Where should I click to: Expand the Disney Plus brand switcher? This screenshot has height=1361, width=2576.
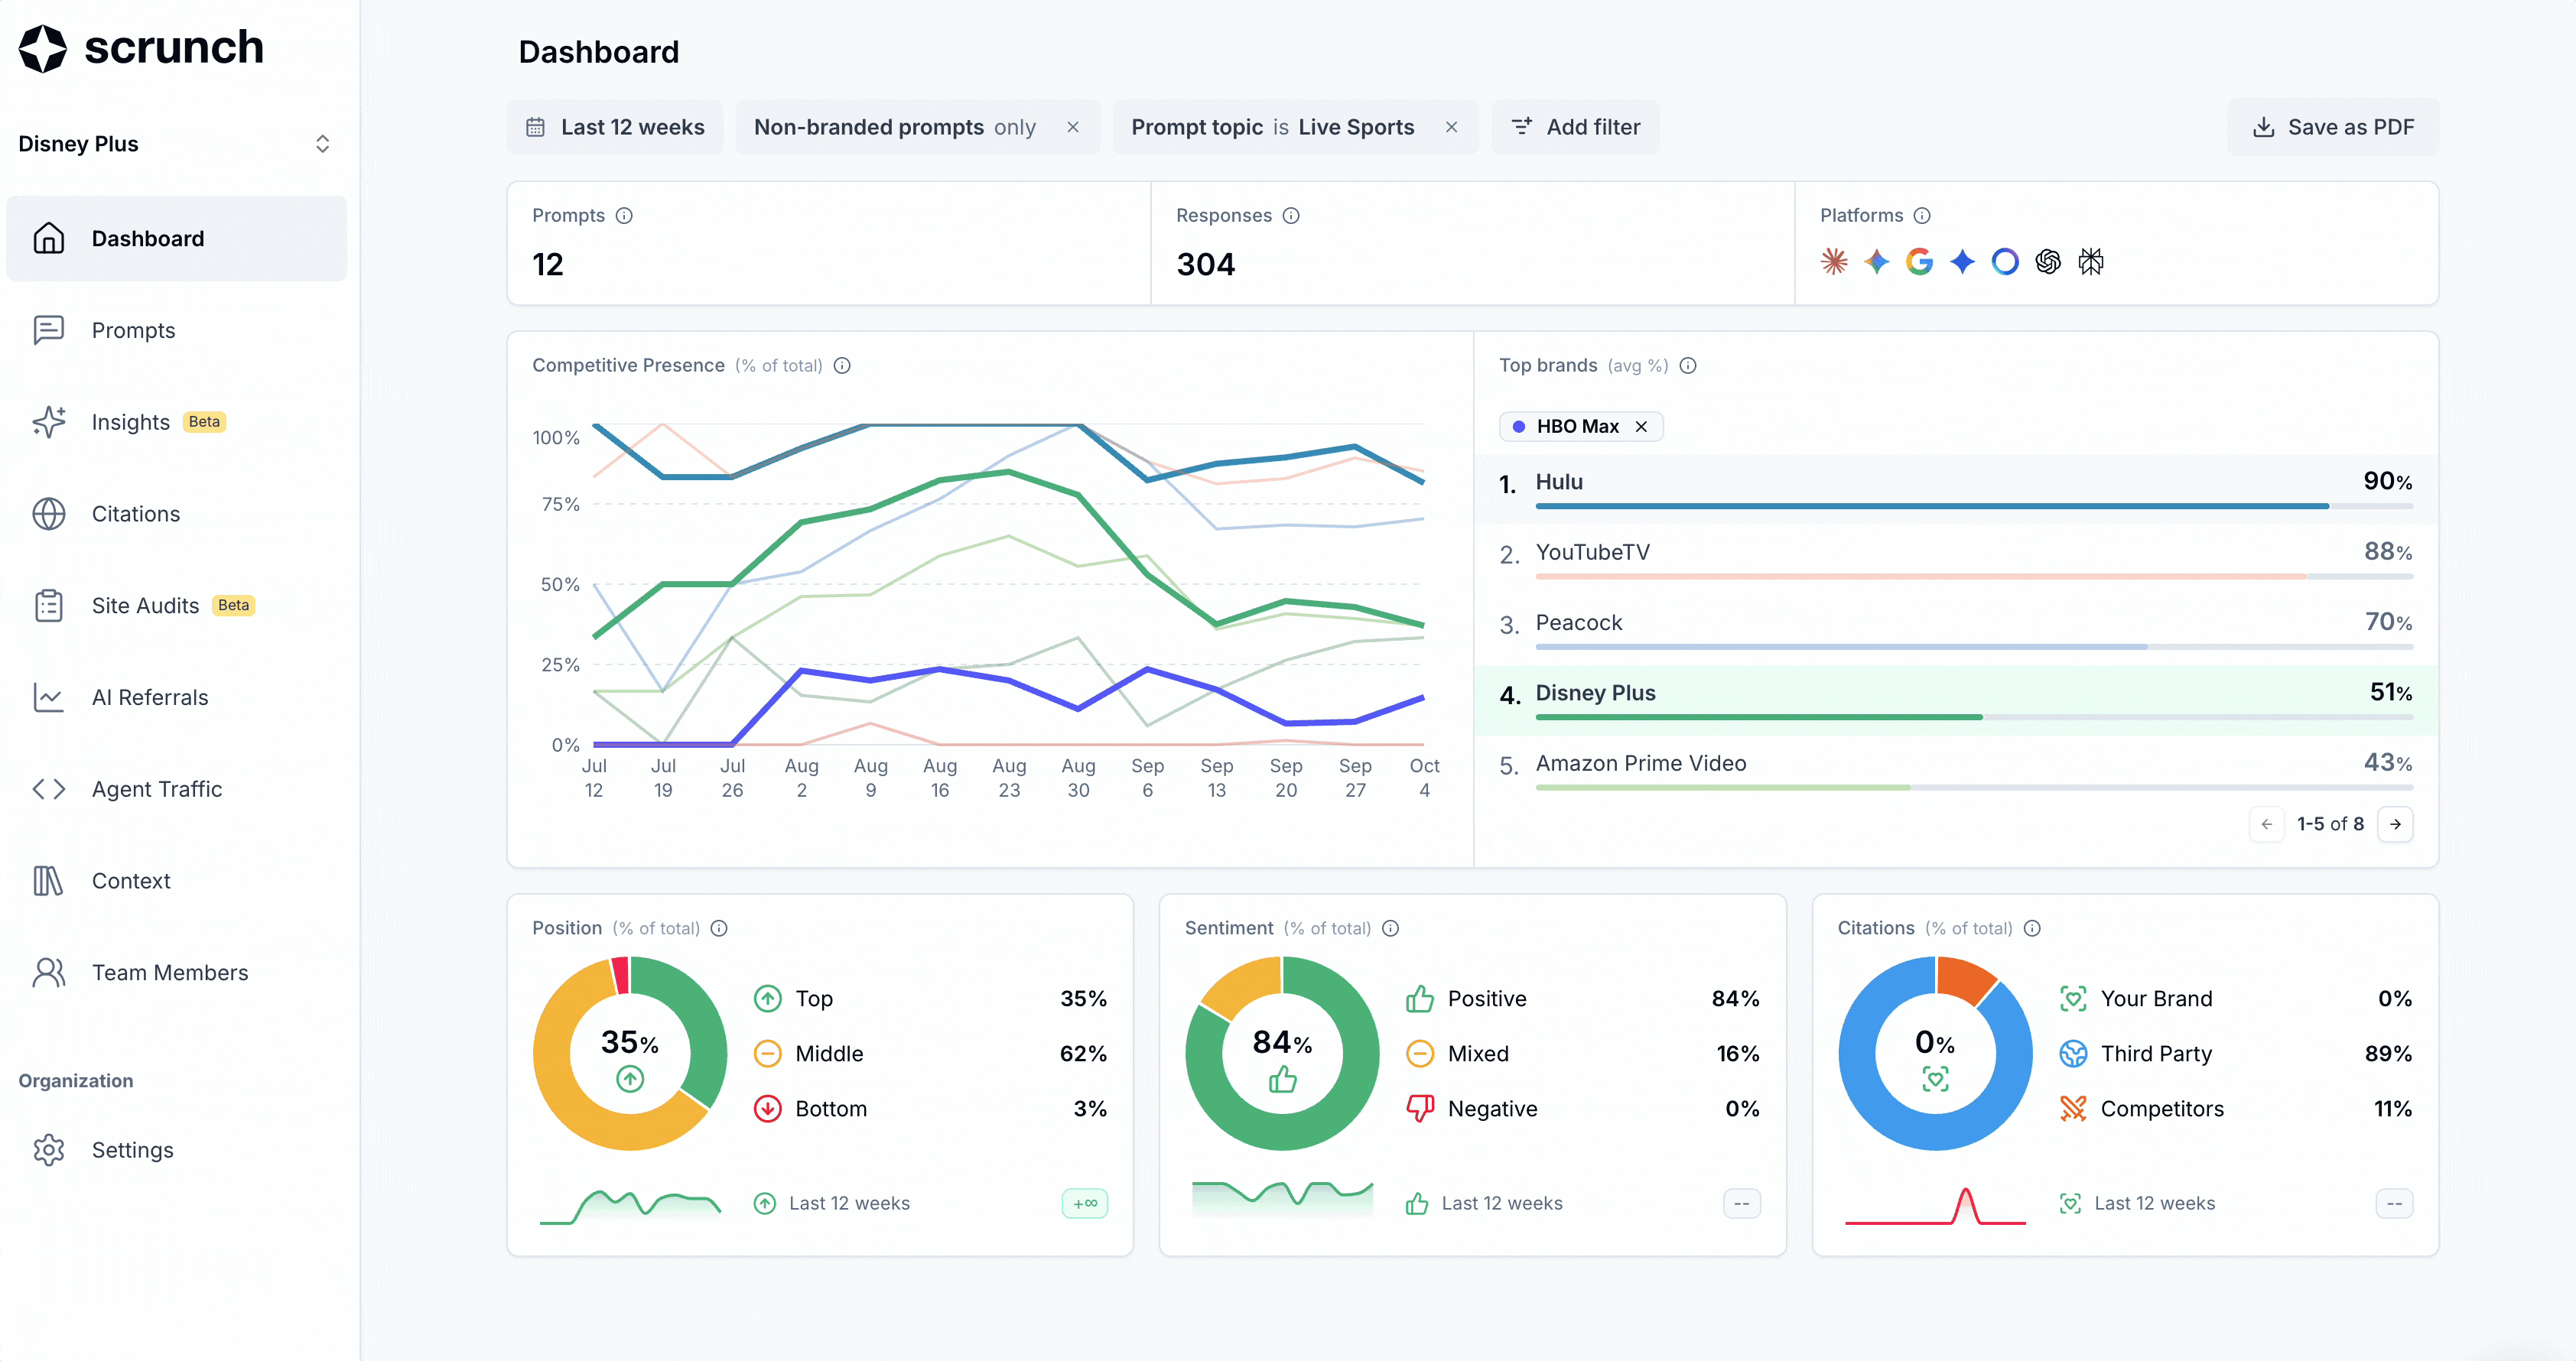[322, 144]
